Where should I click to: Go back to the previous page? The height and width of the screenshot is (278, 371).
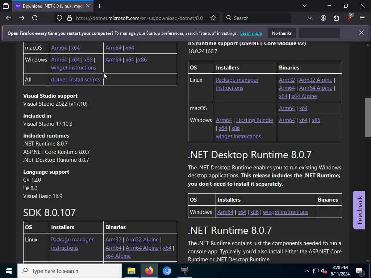tap(9, 18)
